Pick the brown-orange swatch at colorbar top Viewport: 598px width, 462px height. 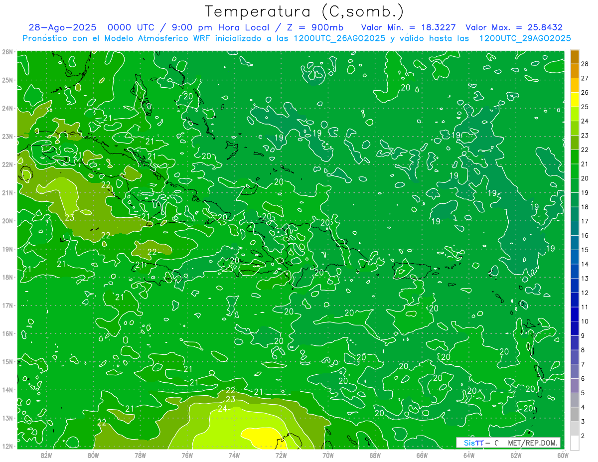coord(575,57)
